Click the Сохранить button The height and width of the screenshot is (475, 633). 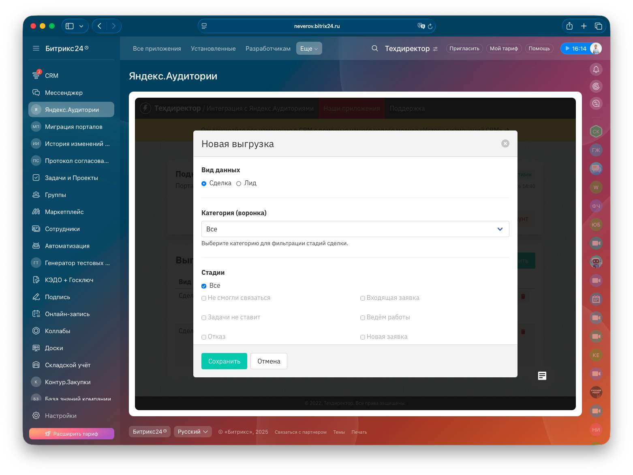point(224,361)
